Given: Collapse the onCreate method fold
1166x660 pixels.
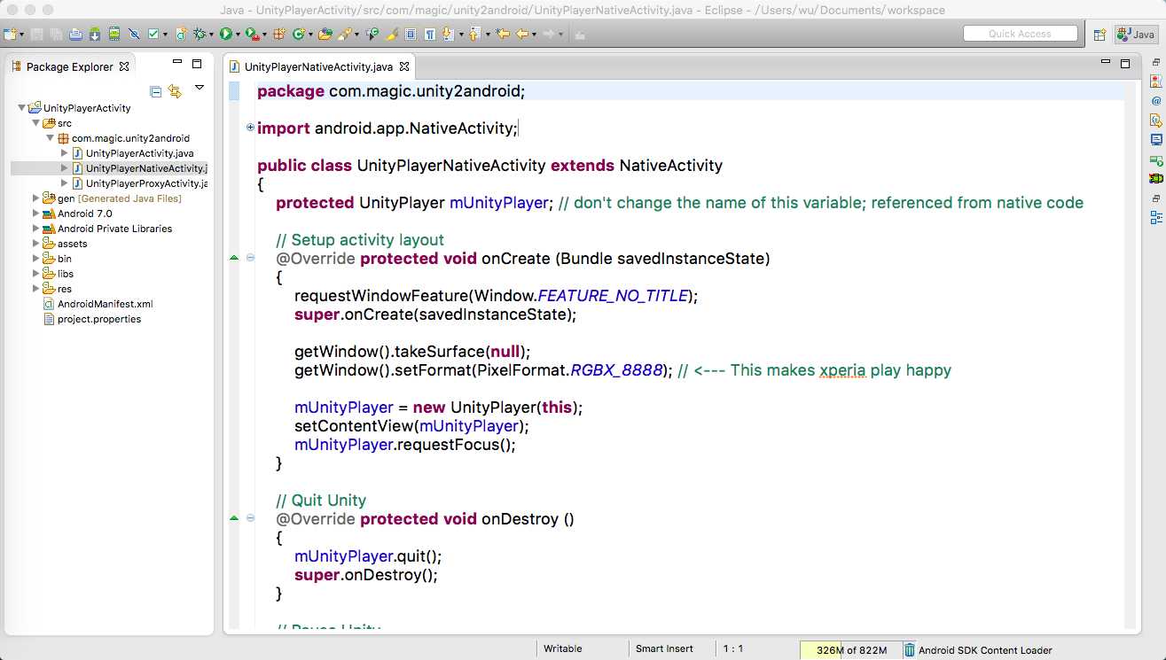Looking at the screenshot, I should pos(250,258).
